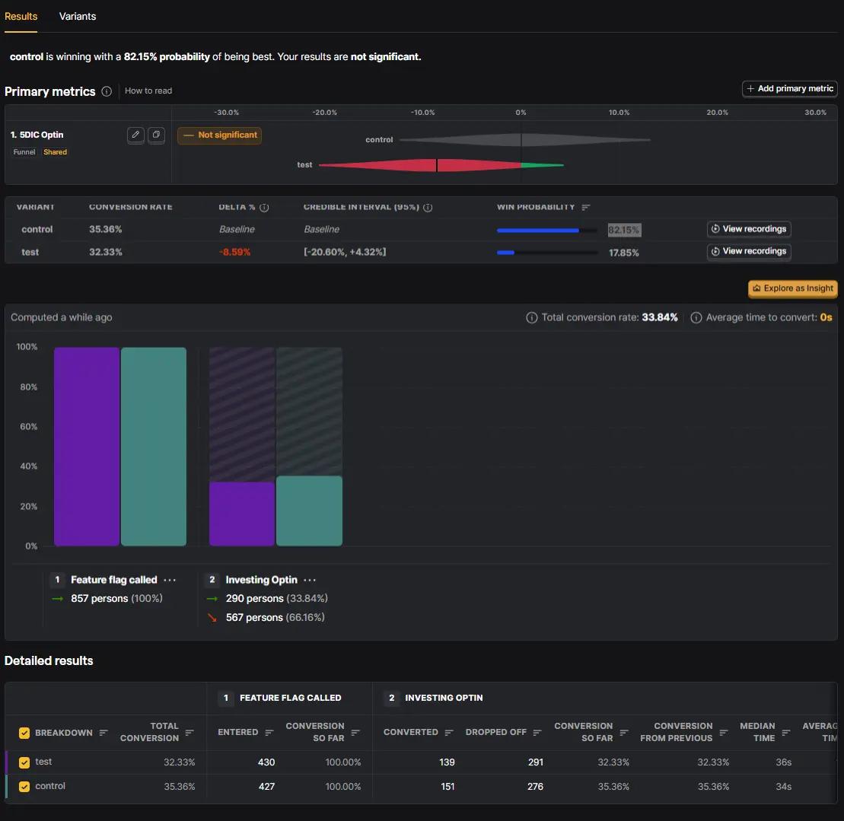Open the three-dot menu for Investing Optin
The width and height of the screenshot is (844, 821).
(x=310, y=580)
